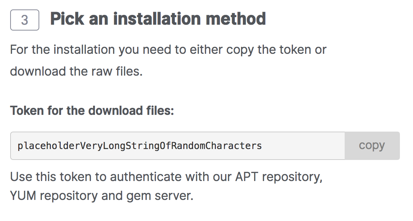The height and width of the screenshot is (221, 413).
Task: Click the word 'either' in the description
Action: tap(206, 50)
